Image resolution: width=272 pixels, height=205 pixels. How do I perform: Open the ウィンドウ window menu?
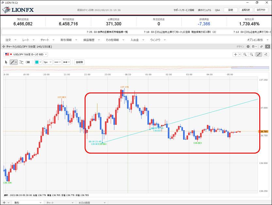(x=158, y=40)
